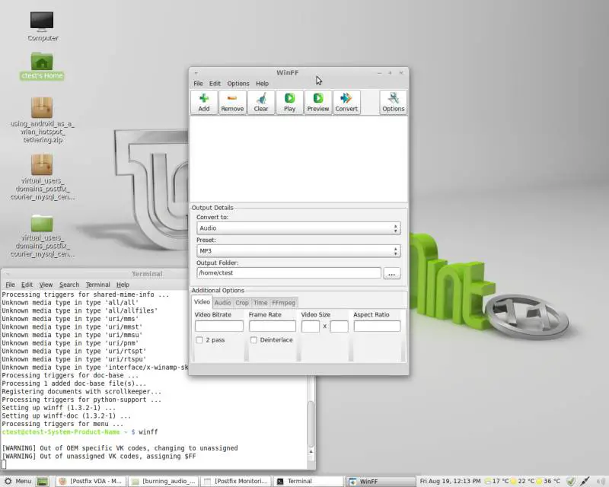Click the Video Bitrate input field
Screen dimensions: 609x487
coord(219,326)
